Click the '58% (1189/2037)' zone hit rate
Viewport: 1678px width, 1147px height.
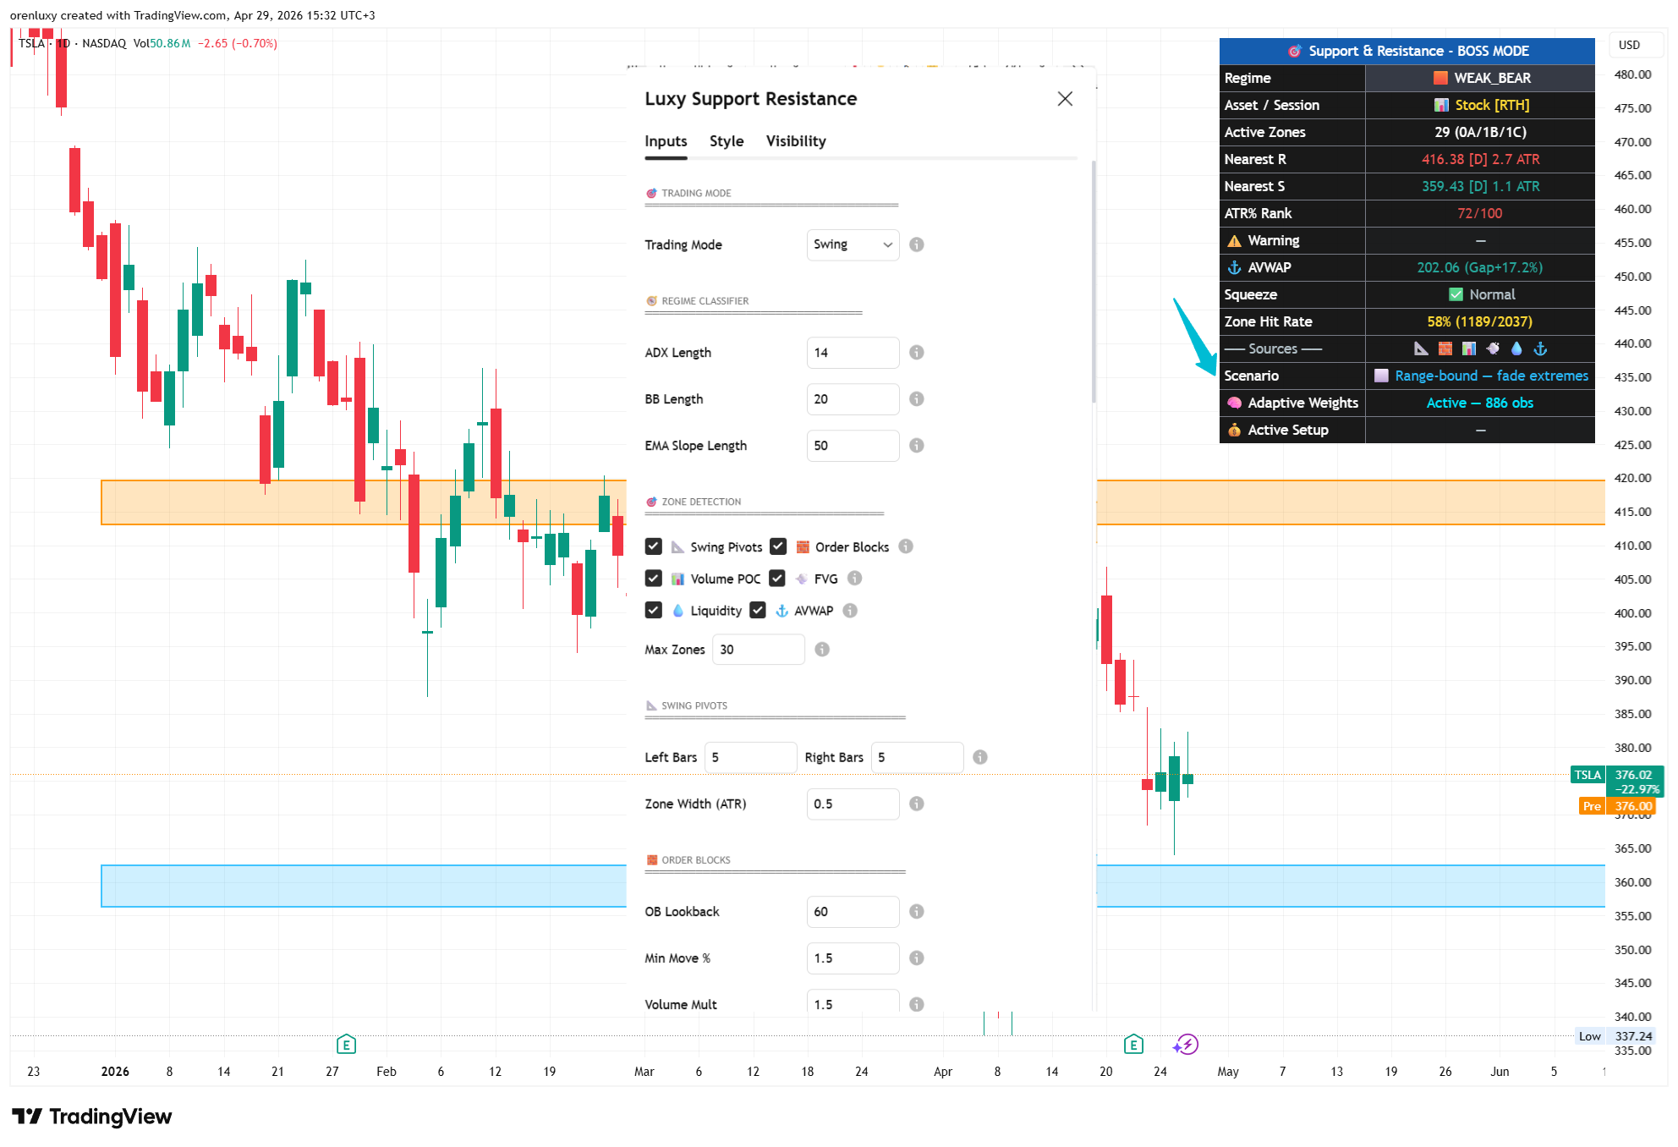[x=1479, y=321]
